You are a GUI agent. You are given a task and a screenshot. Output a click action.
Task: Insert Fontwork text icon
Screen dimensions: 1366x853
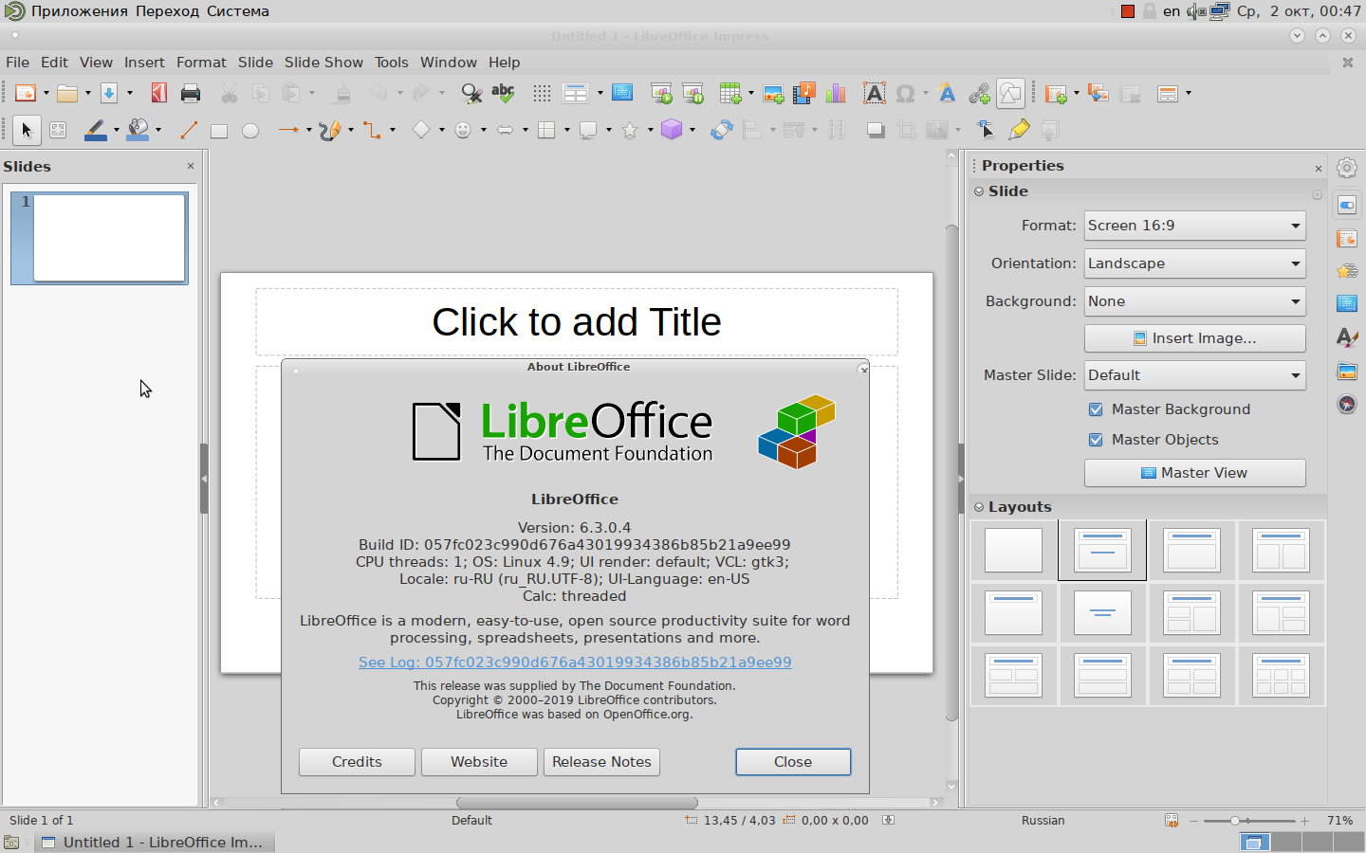click(947, 93)
